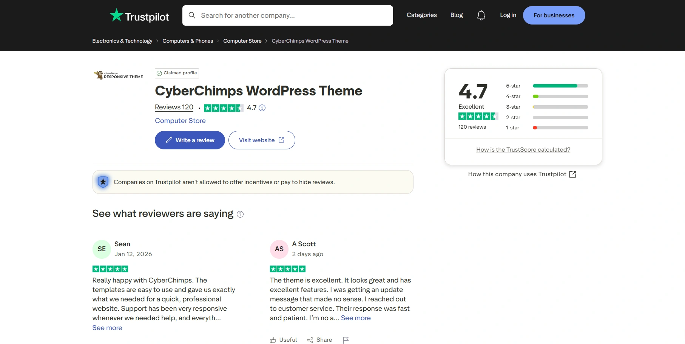Expand Sean's review with See more
This screenshot has height=344, width=685.
point(107,328)
